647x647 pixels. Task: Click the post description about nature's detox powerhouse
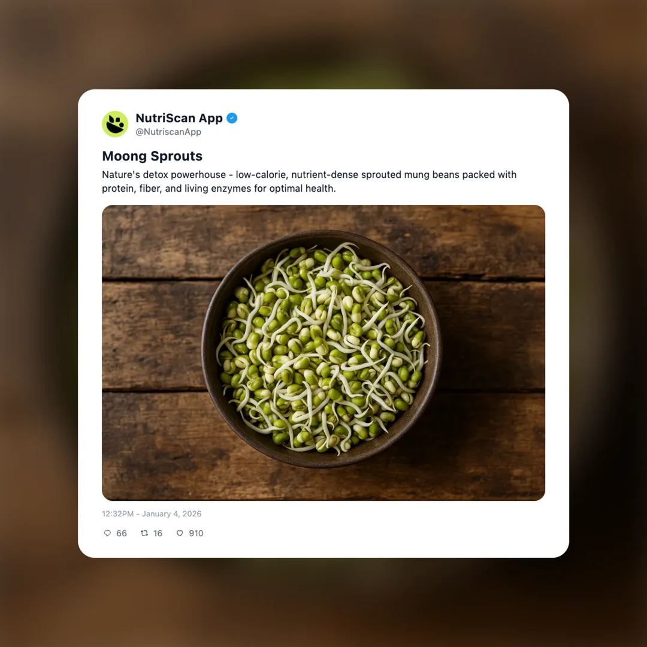tap(309, 182)
